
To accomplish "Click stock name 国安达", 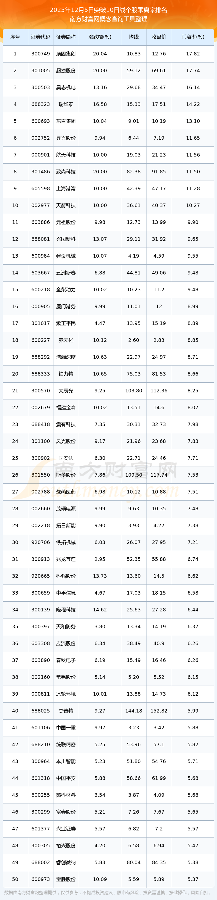I will pos(66,458).
